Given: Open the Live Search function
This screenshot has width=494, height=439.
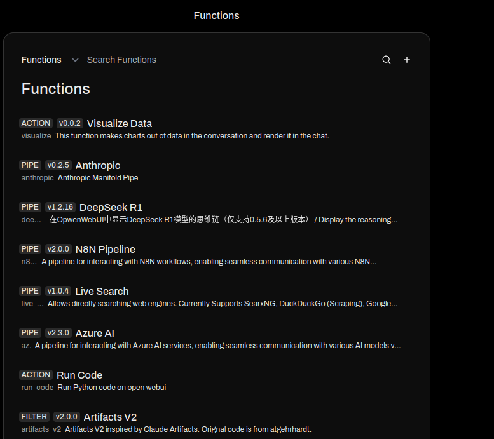Looking at the screenshot, I should [x=102, y=291].
